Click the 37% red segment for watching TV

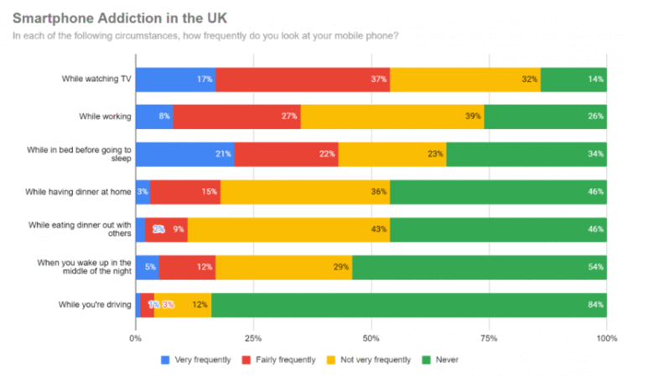point(303,80)
